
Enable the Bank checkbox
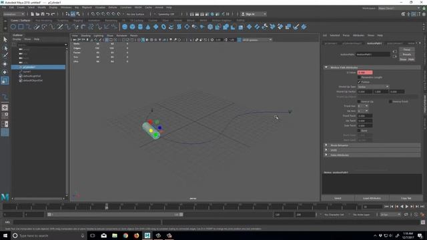359,131
